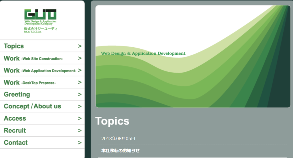The image size is (293, 158).
Task: Click the 2013年08月05日 date entry
Action: [x=118, y=139]
